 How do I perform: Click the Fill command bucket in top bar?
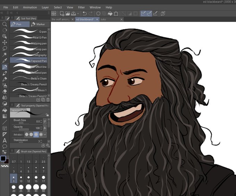click(110, 14)
